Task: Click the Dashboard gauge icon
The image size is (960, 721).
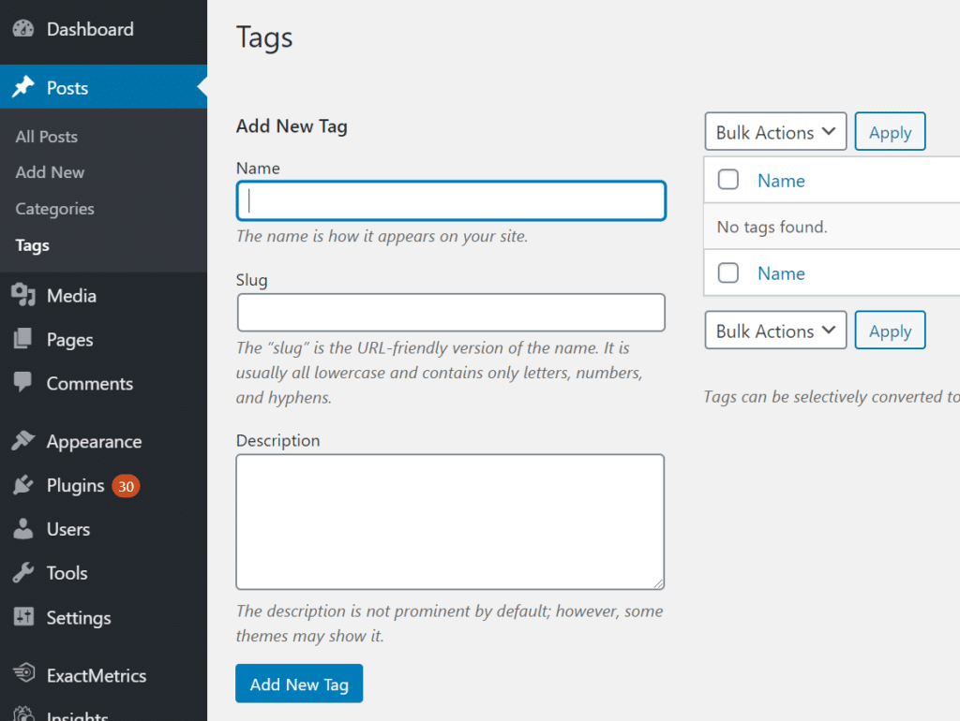Action: pos(22,29)
